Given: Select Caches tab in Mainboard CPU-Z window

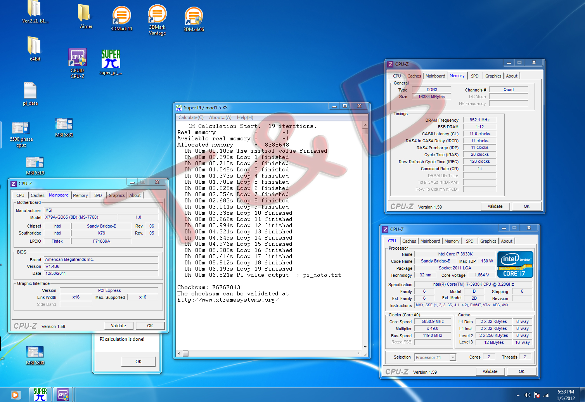Looking at the screenshot, I should [37, 195].
